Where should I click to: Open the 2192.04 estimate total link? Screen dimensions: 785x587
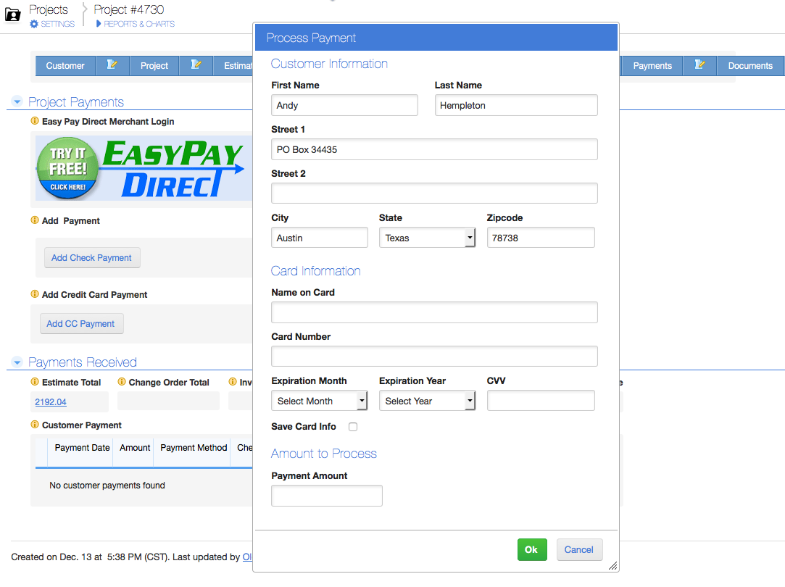coord(51,402)
